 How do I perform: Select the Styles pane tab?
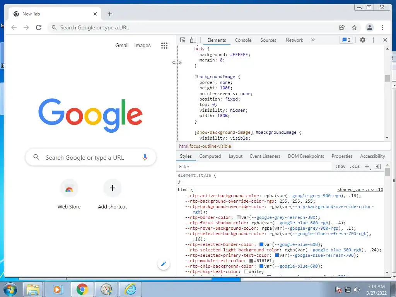(x=186, y=156)
